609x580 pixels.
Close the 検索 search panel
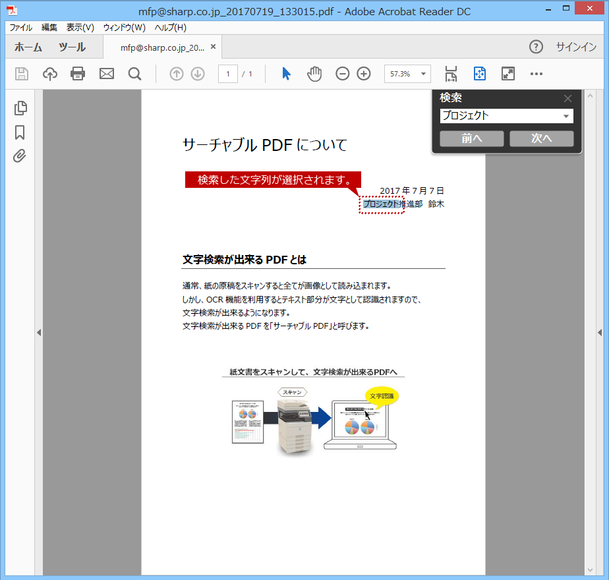[x=568, y=99]
